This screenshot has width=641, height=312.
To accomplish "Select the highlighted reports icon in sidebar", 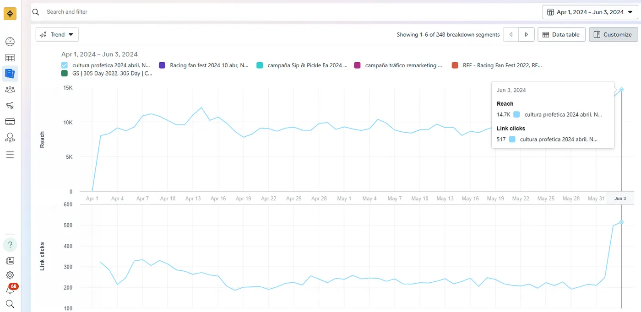I will click(10, 73).
